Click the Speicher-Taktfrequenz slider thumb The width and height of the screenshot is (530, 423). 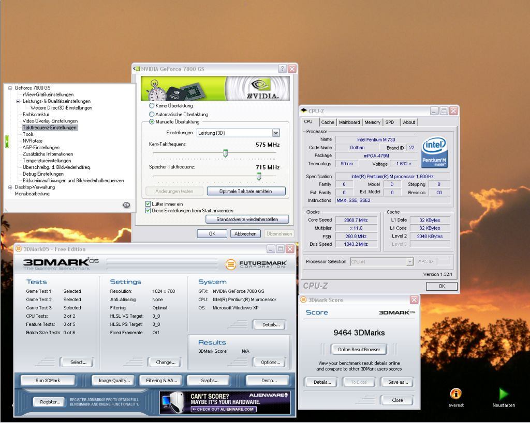pyautogui.click(x=259, y=176)
